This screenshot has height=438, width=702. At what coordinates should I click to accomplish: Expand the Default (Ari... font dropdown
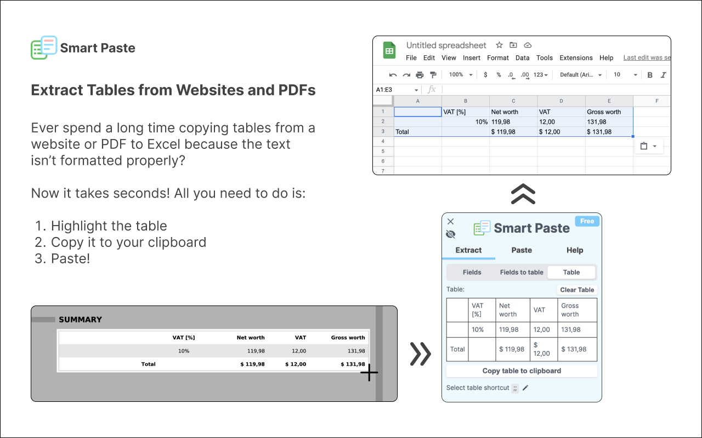point(581,75)
